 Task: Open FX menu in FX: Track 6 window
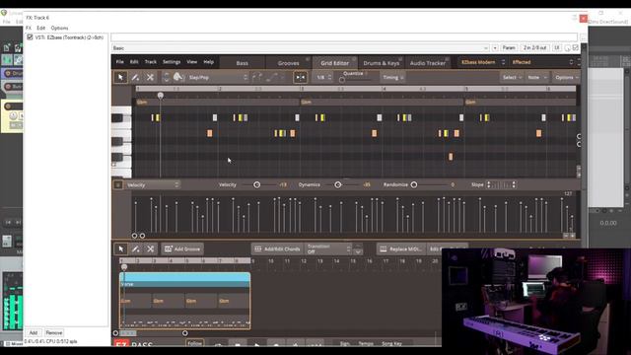coord(29,28)
